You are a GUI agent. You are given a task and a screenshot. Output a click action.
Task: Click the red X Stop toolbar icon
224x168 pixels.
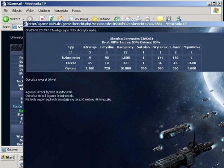[43, 19]
